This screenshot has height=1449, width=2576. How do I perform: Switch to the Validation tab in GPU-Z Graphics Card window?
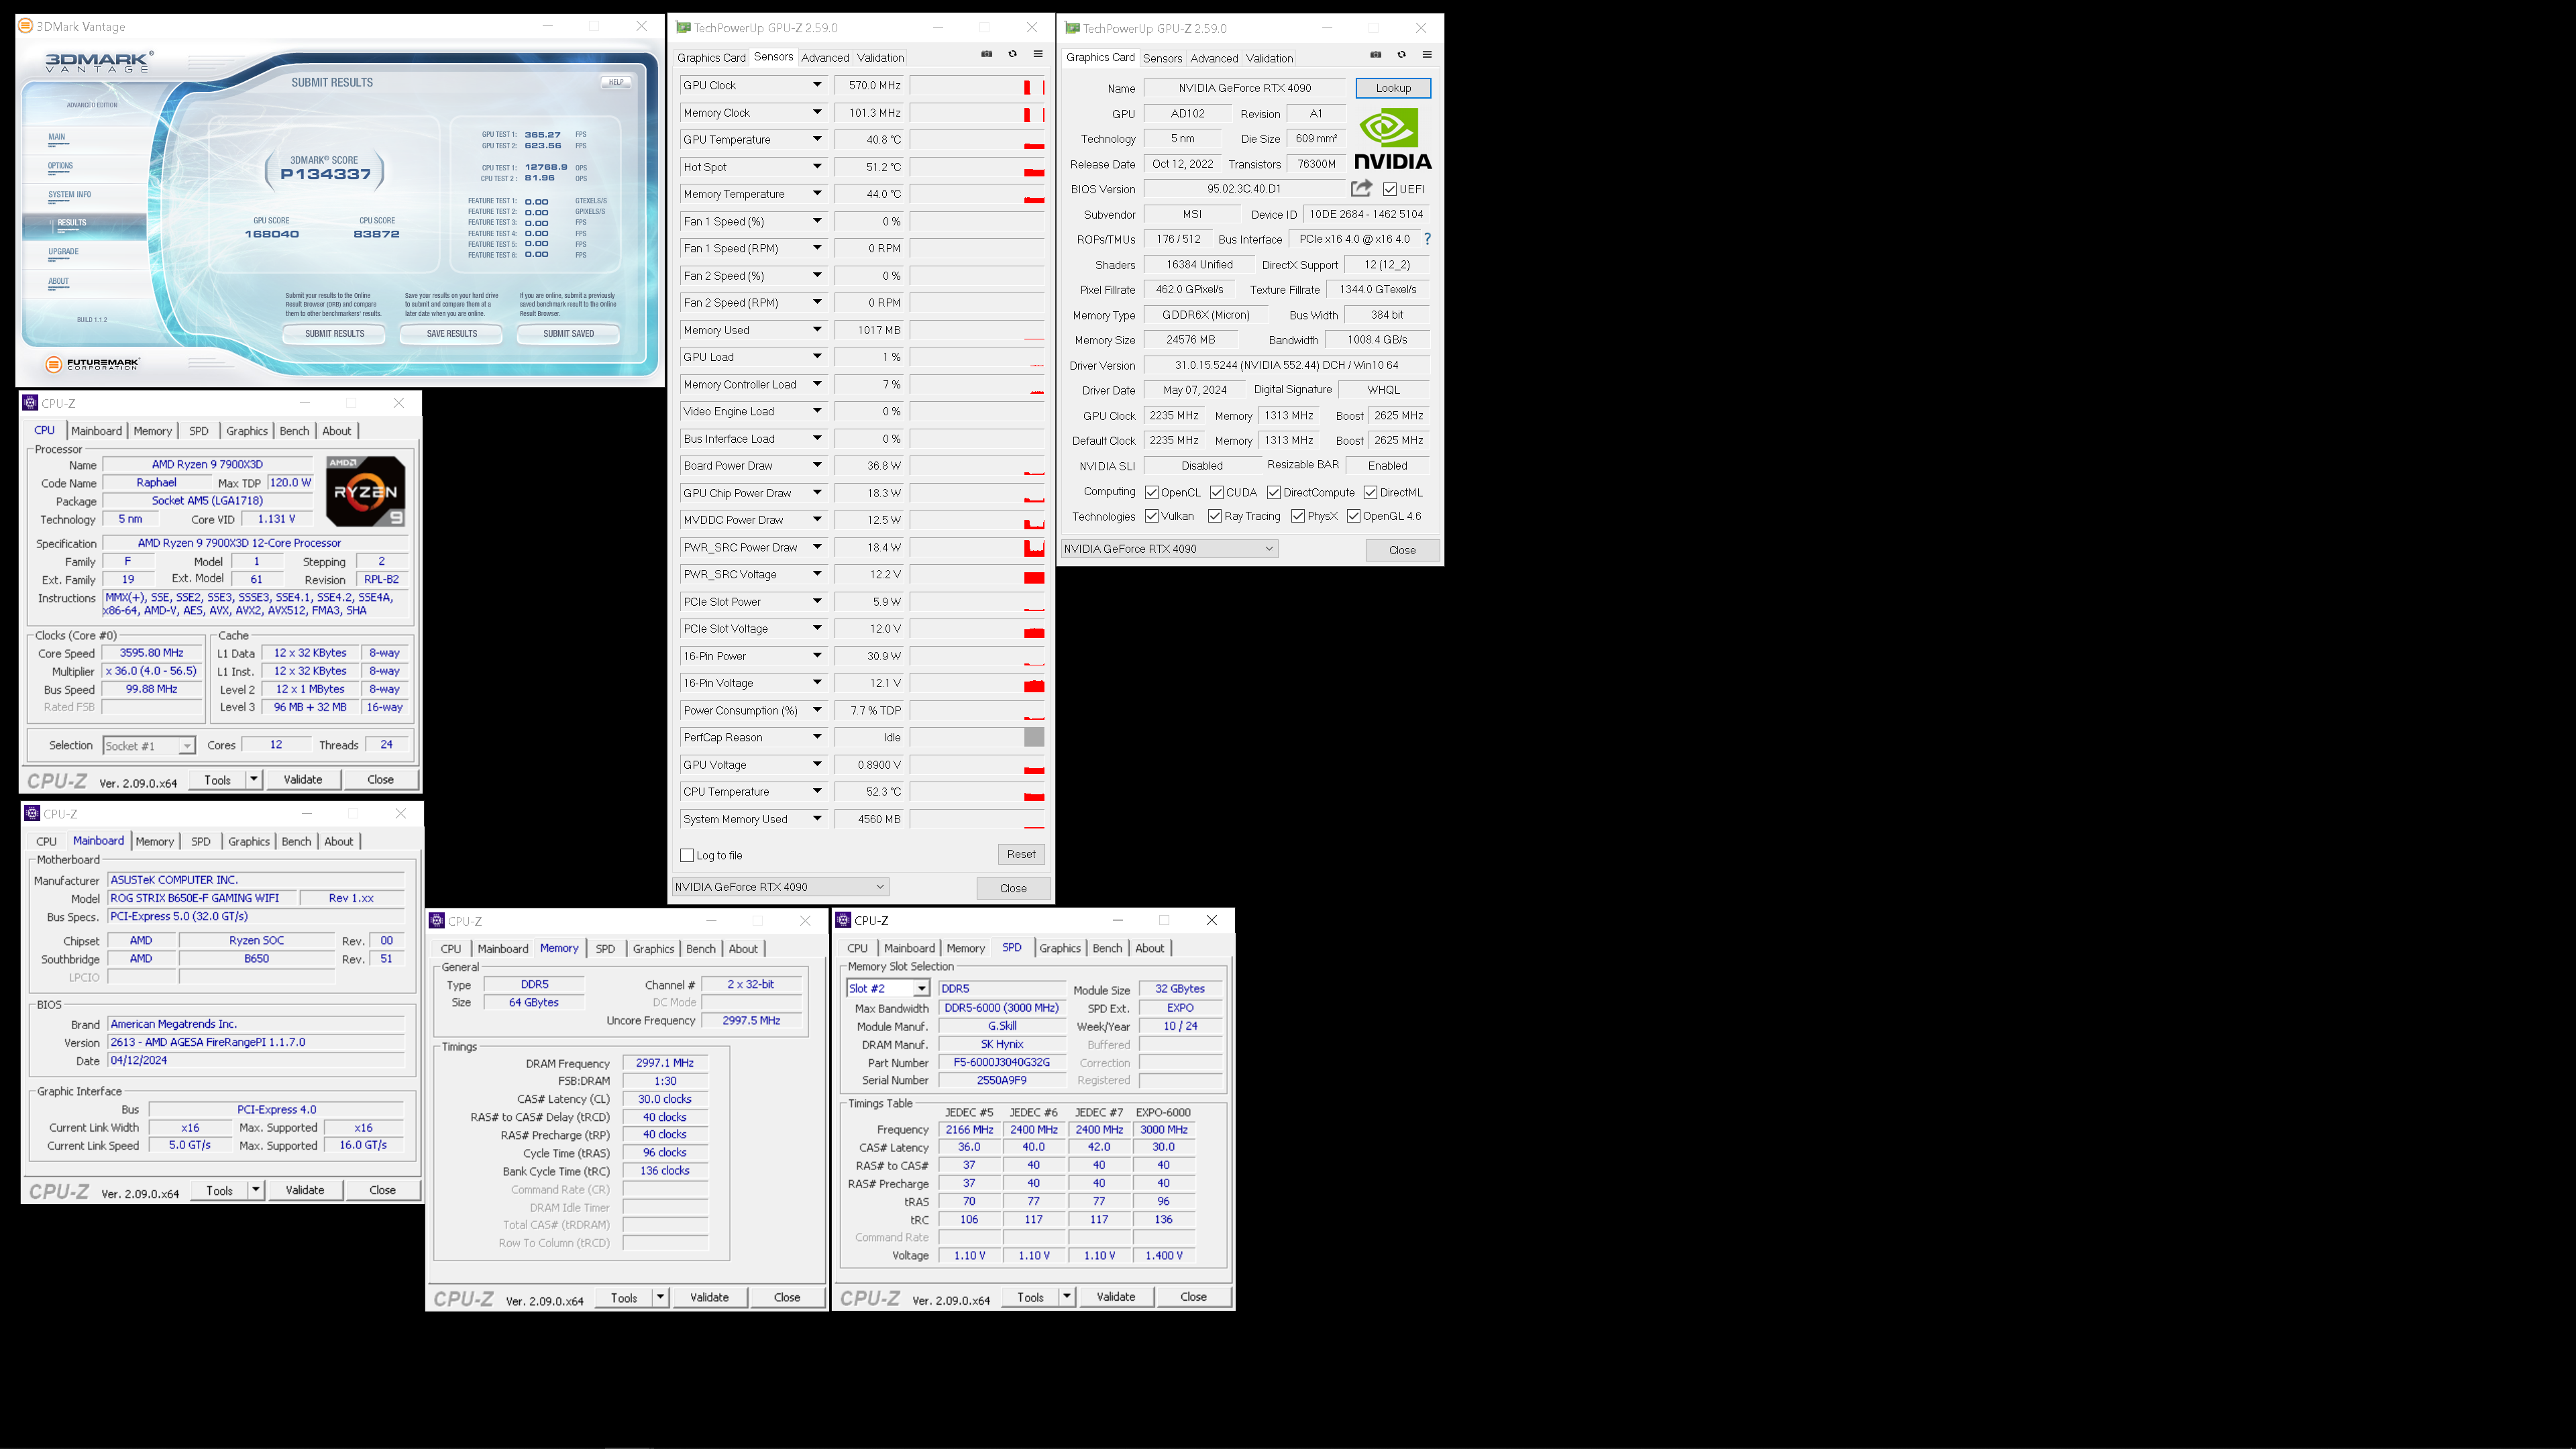tap(1270, 58)
